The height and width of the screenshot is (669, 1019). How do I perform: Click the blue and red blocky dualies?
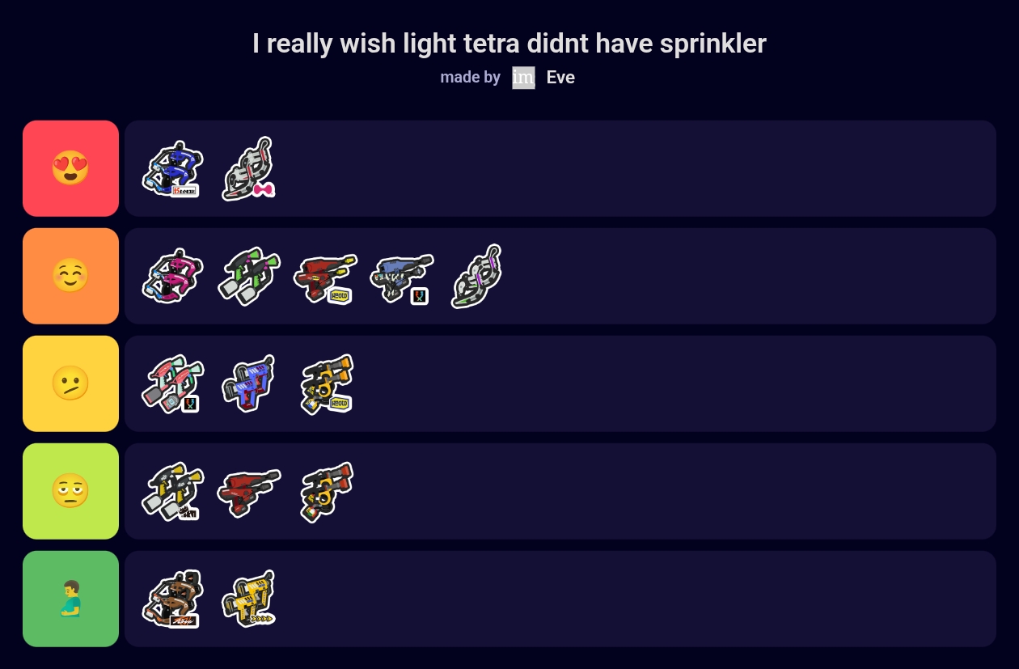(x=248, y=383)
